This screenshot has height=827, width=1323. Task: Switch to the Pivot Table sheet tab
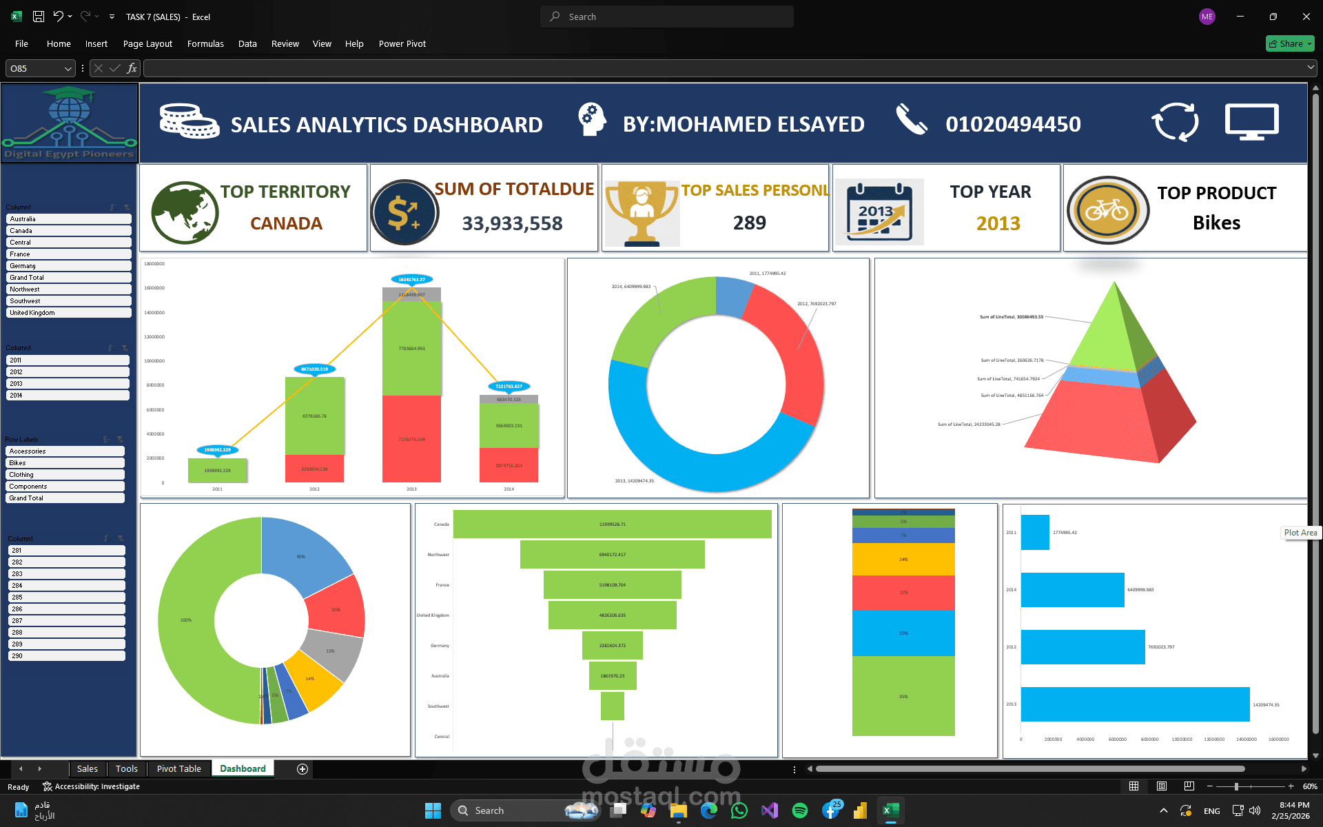click(x=178, y=769)
